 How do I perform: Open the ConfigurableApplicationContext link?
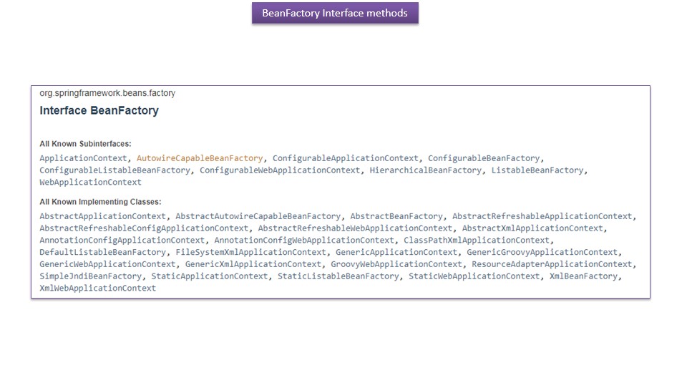[x=345, y=158]
